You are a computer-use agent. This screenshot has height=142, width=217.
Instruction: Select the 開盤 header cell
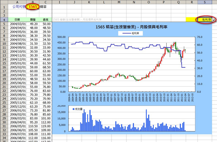[33, 20]
